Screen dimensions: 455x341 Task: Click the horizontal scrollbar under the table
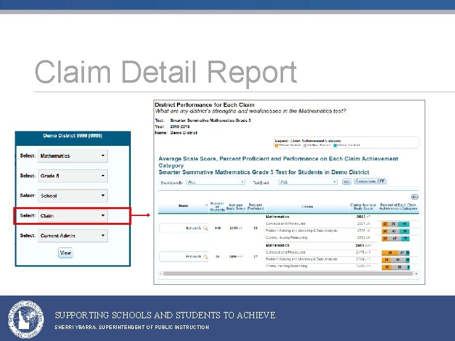(288, 273)
